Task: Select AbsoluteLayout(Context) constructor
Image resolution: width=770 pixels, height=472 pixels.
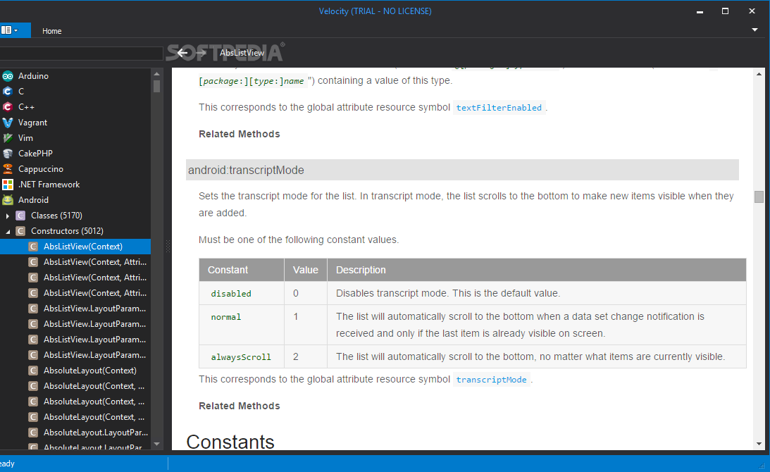Action: pyautogui.click(x=90, y=371)
